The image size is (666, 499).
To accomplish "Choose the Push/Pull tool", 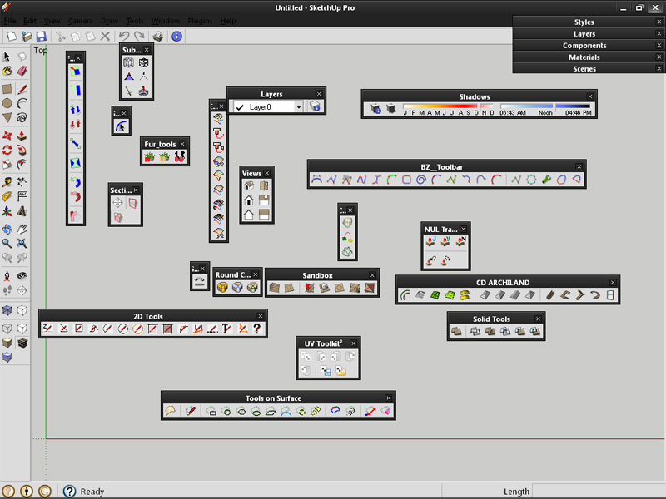I will (x=22, y=136).
